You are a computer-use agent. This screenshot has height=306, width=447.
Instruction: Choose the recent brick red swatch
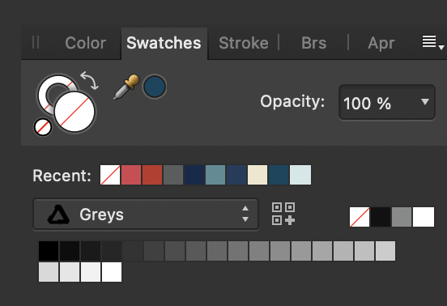(152, 175)
